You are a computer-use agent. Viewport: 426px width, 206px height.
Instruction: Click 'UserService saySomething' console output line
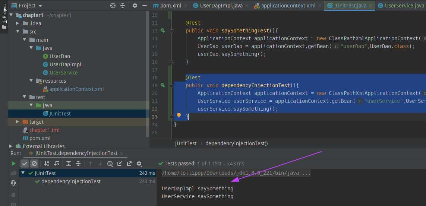click(198, 196)
